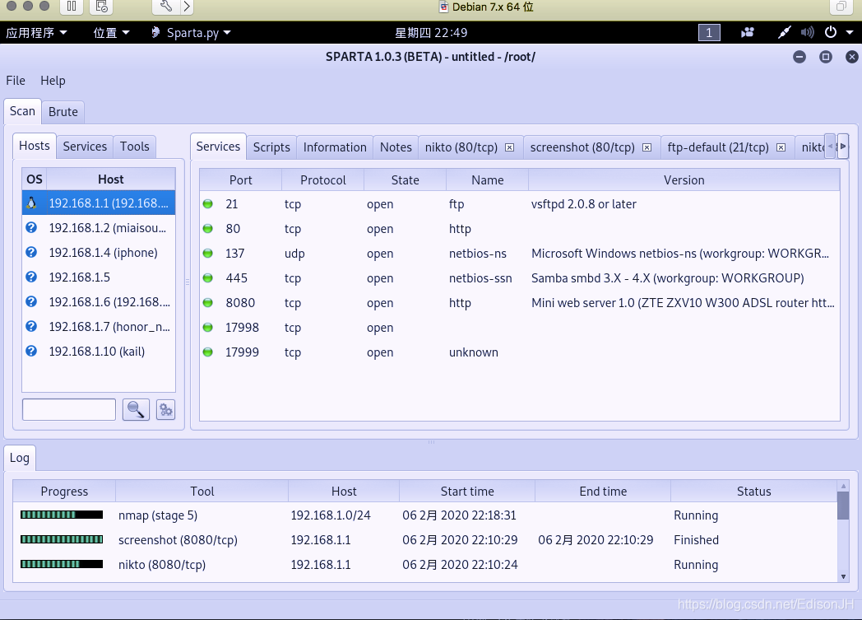
Task: Open the Services tab in left panel
Action: [x=85, y=147]
